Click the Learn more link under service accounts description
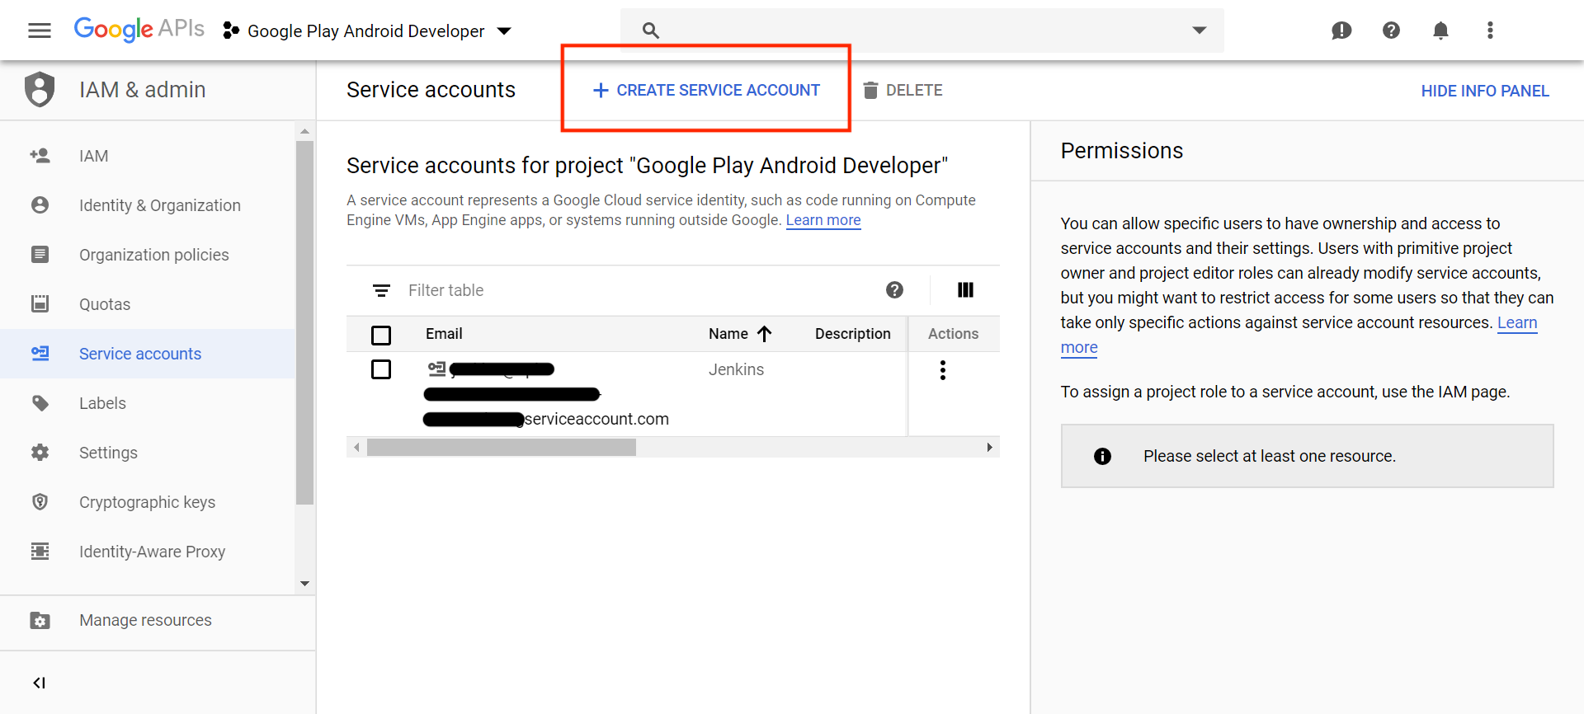The height and width of the screenshot is (714, 1584). 823,220
